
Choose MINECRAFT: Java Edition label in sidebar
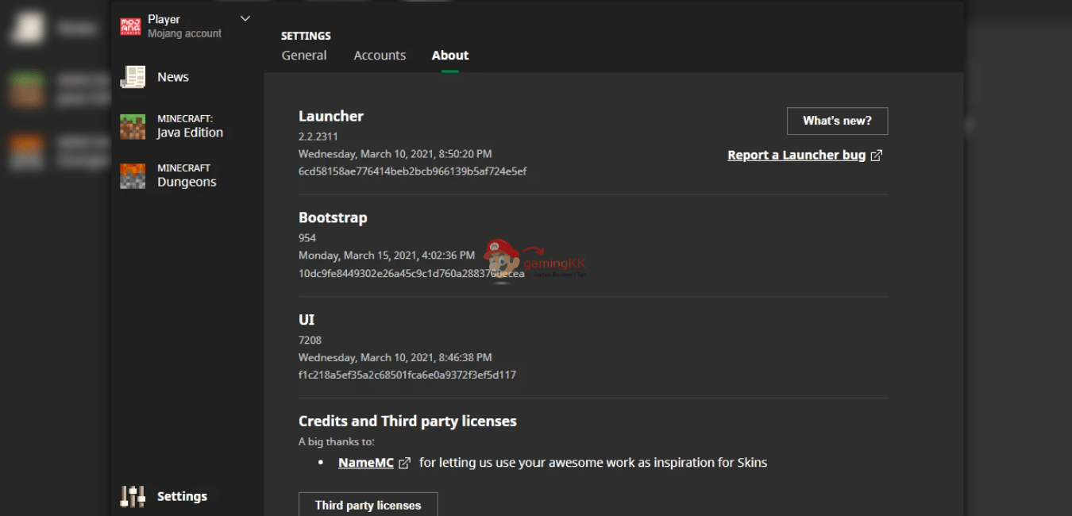click(190, 126)
